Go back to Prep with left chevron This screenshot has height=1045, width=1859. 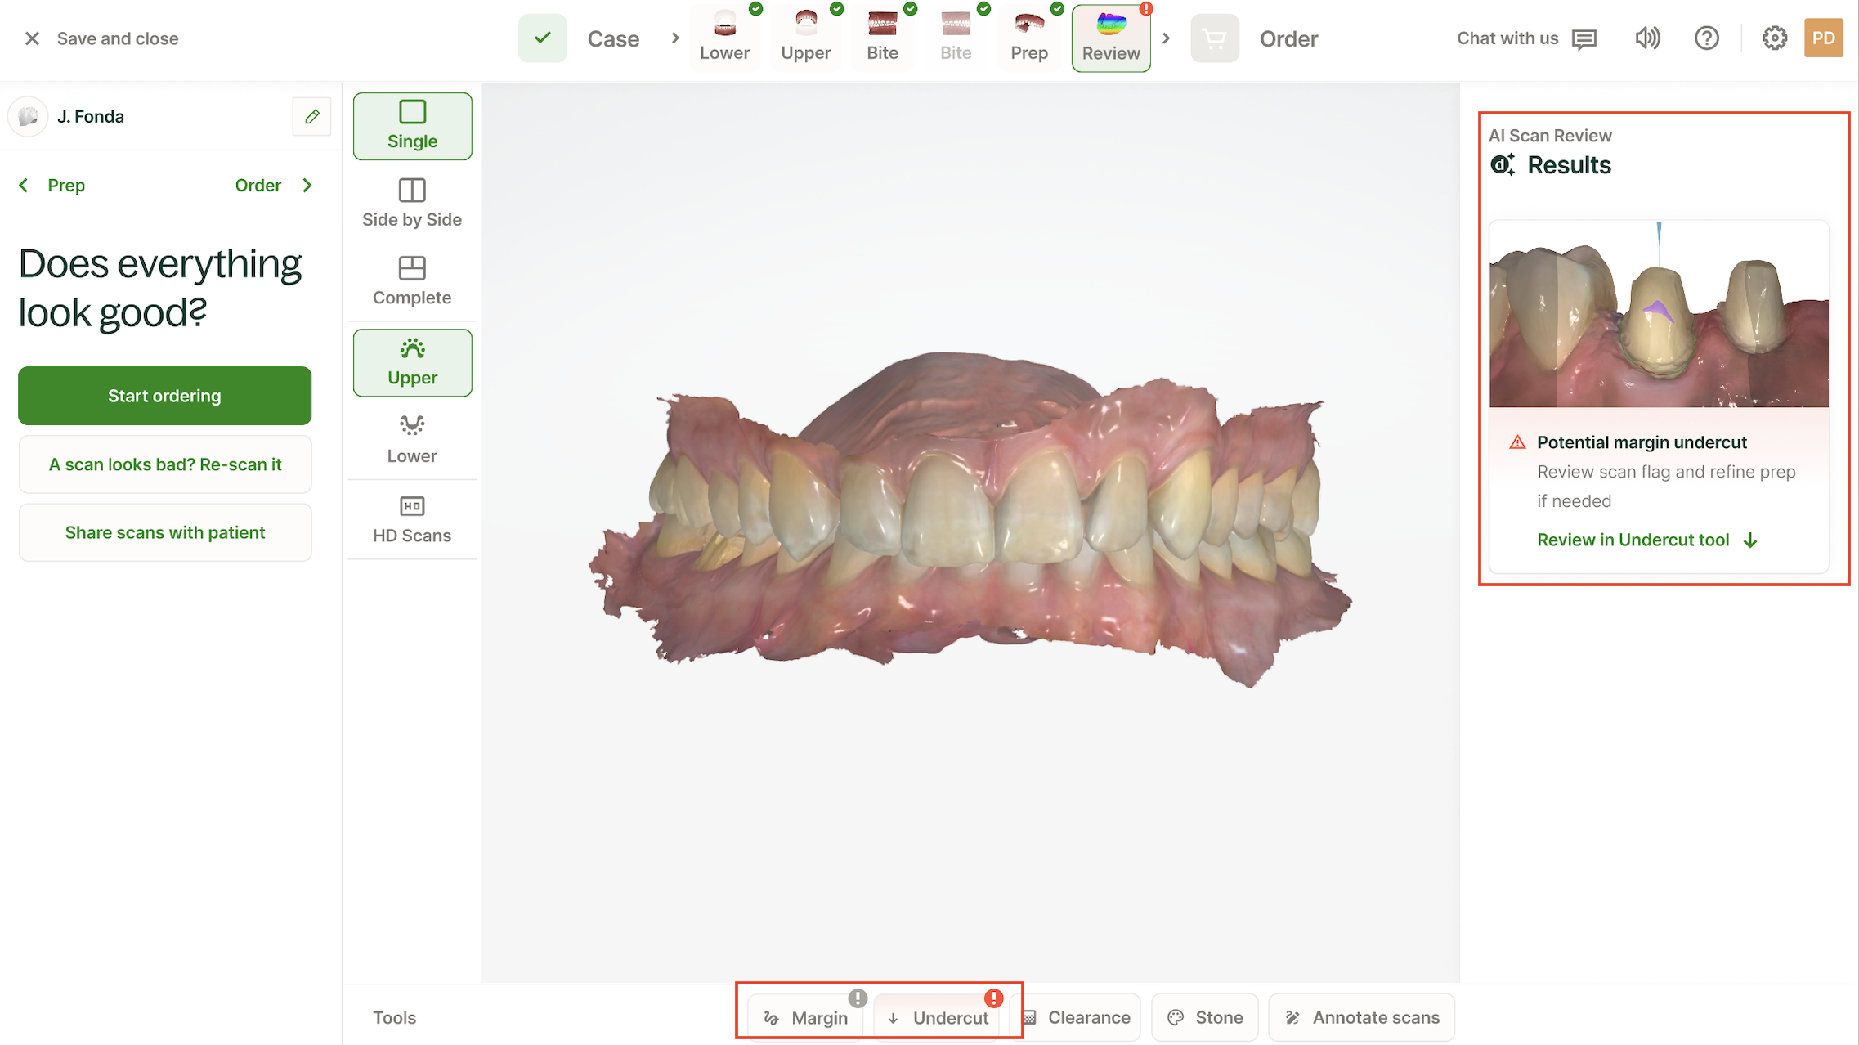25,186
